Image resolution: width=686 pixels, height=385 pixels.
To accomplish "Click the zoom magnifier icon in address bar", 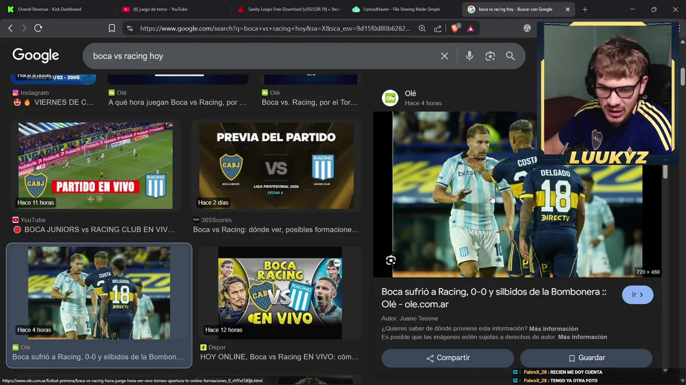I will (422, 28).
